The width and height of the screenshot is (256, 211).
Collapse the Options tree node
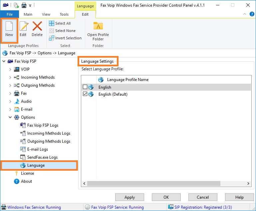[x=10, y=117]
